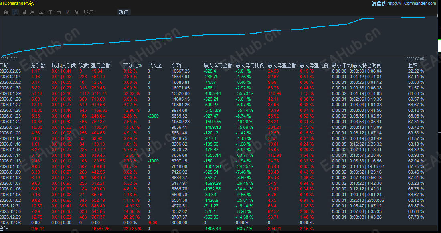Click the 总手数 column header
The width and height of the screenshot is (441, 233).
[38, 65]
